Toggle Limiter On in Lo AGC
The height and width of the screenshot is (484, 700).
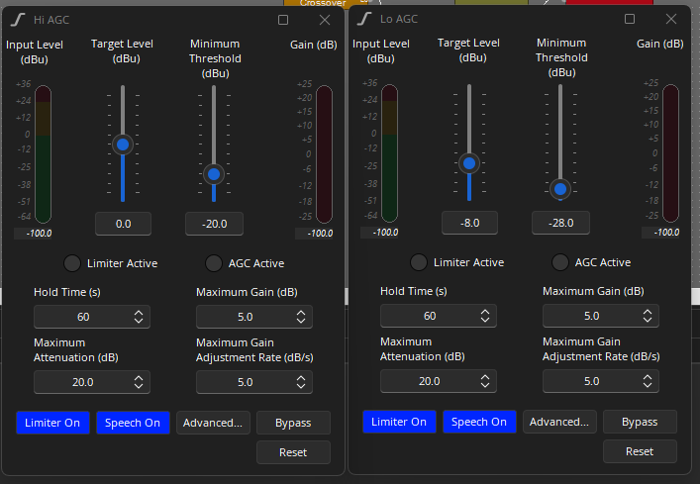pyautogui.click(x=399, y=422)
